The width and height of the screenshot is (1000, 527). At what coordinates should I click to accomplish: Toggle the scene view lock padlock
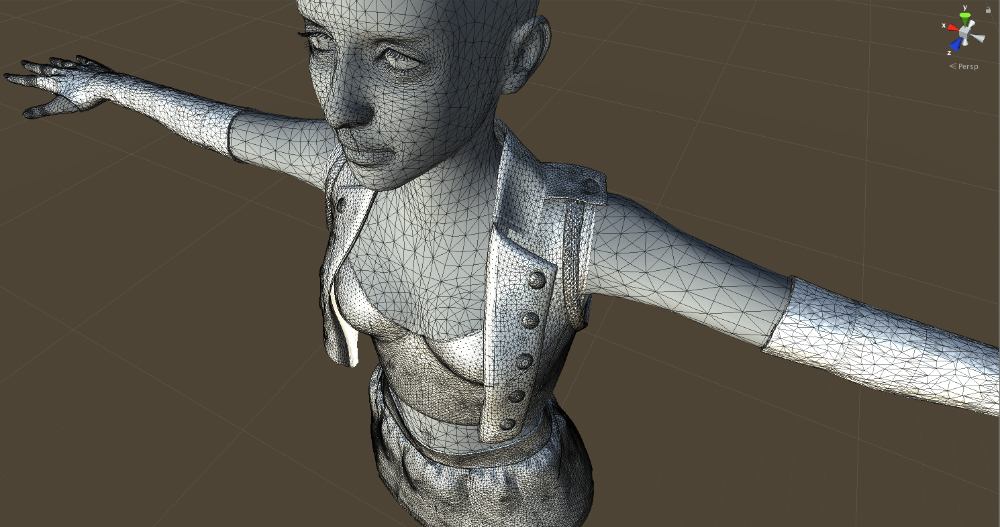[987, 9]
